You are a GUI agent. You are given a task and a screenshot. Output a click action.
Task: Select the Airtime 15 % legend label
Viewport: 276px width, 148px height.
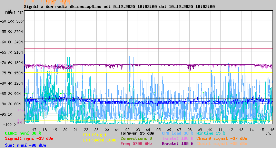[x=211, y=133]
